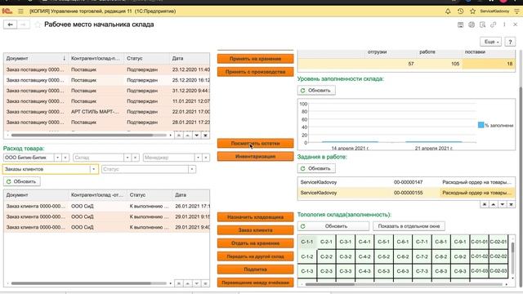Click Показать в отдельном окне button
The image size is (523, 294).
[x=409, y=226]
